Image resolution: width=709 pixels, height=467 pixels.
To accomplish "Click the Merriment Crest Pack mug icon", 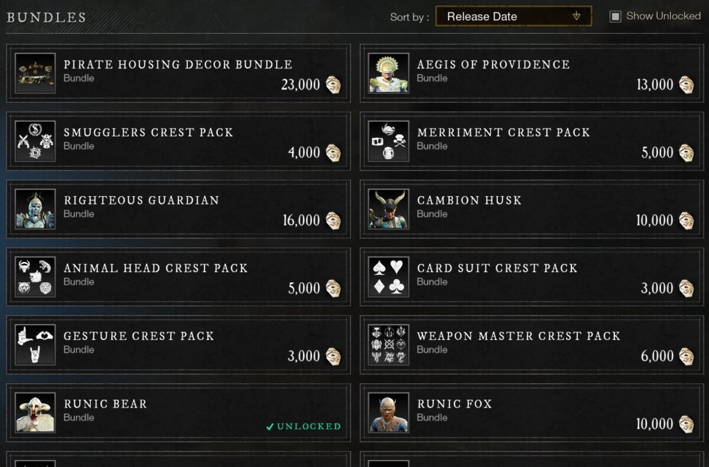I will pos(388,140).
